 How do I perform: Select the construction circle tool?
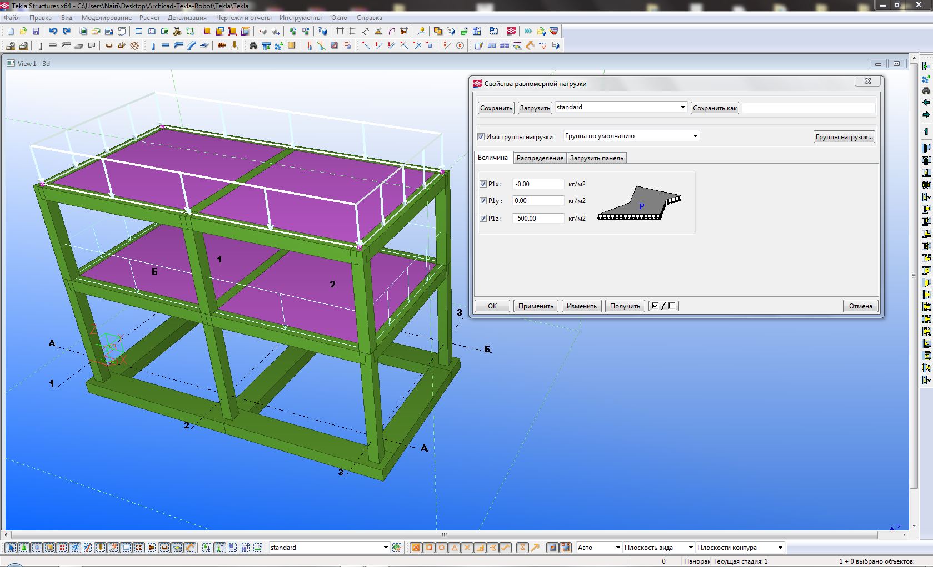(460, 45)
